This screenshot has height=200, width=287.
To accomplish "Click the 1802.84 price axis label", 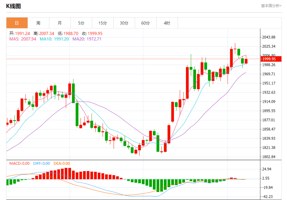I will (x=269, y=157).
